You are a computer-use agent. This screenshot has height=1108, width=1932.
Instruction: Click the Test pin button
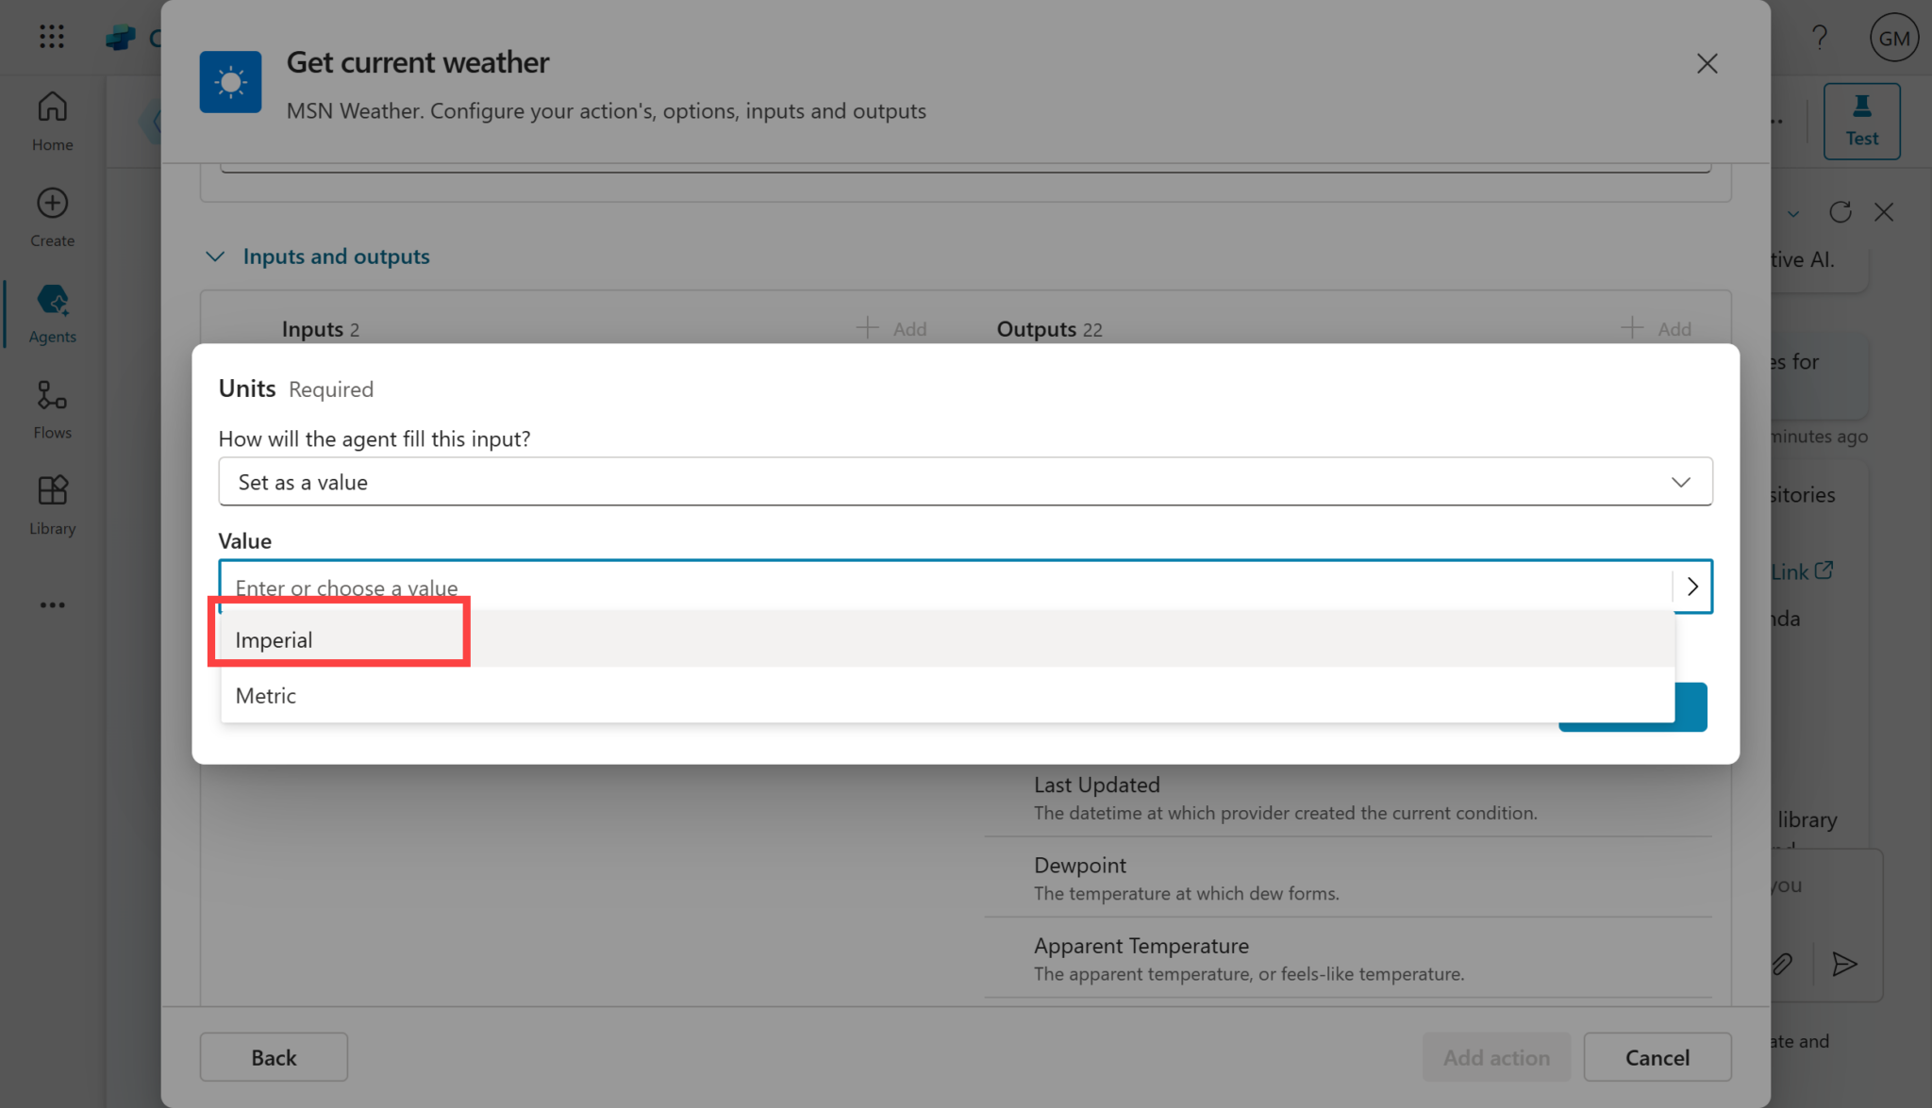click(1860, 121)
